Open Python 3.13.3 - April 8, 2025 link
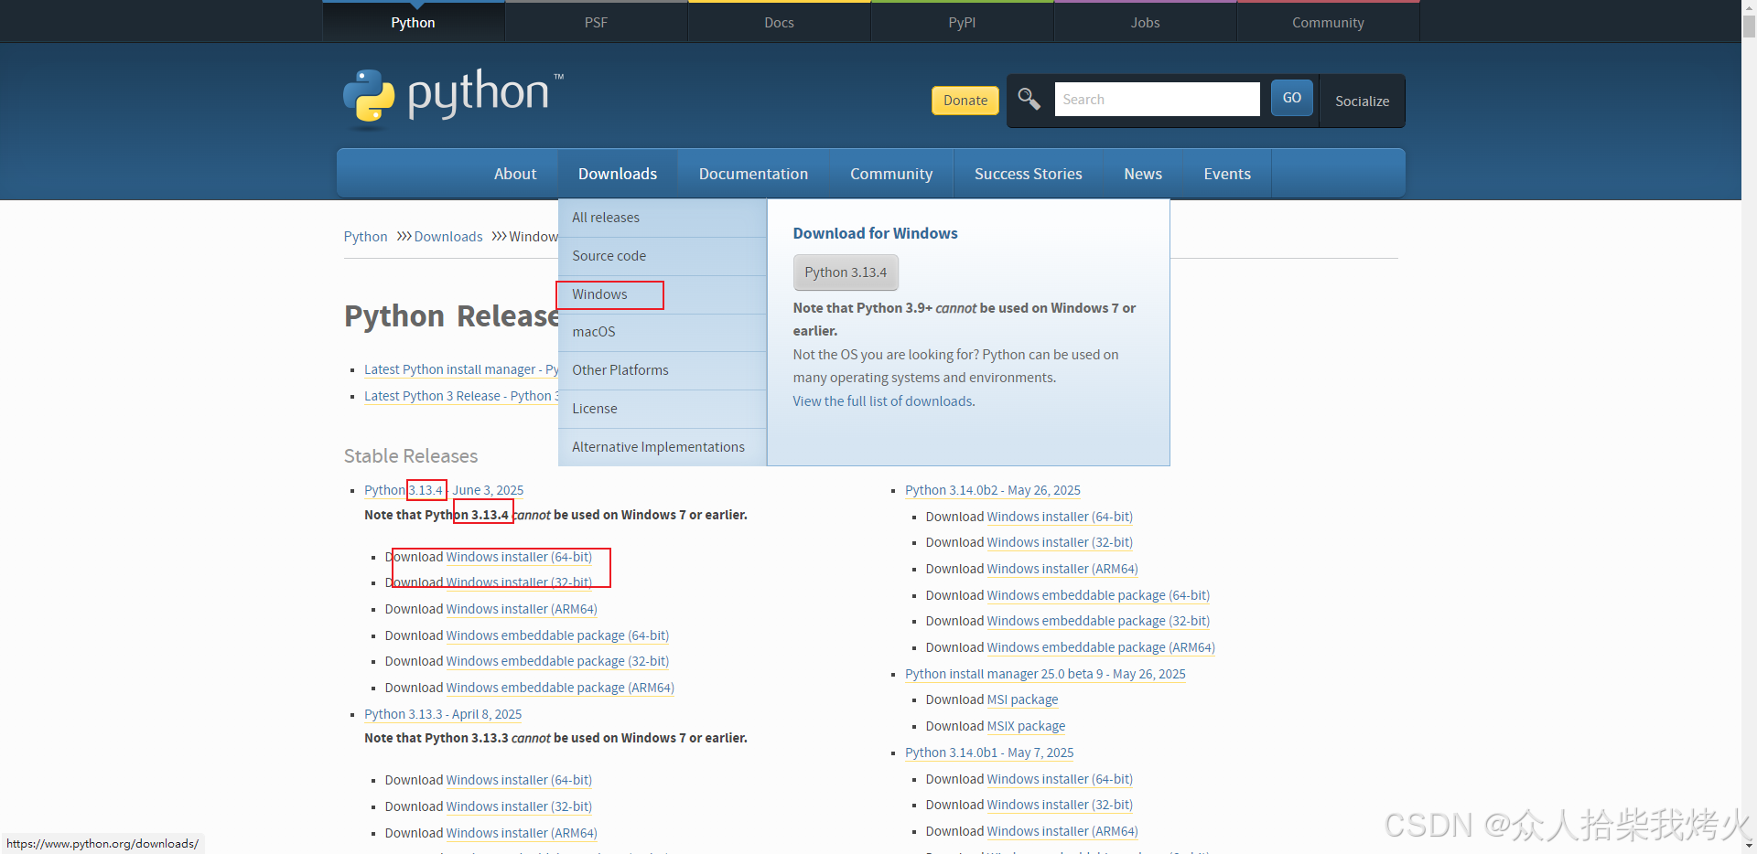The image size is (1757, 854). 443,714
